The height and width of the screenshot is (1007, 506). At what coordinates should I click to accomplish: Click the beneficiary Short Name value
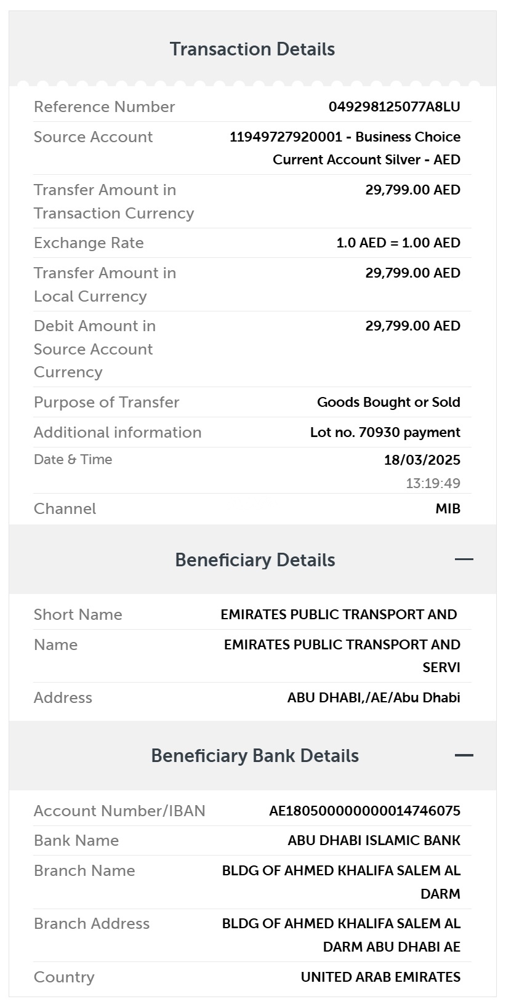(x=339, y=614)
